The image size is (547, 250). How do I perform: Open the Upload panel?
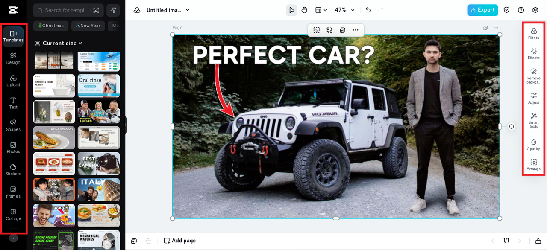(x=13, y=81)
